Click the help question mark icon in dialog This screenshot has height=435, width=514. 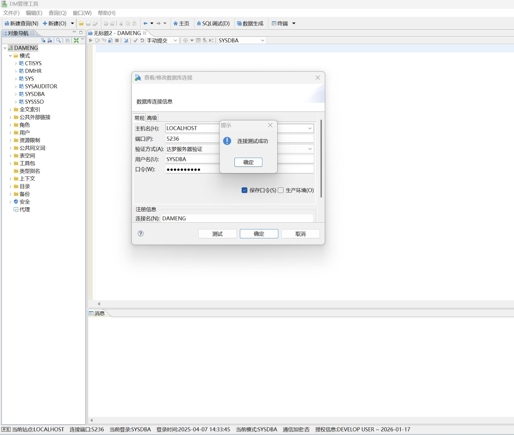click(x=141, y=233)
